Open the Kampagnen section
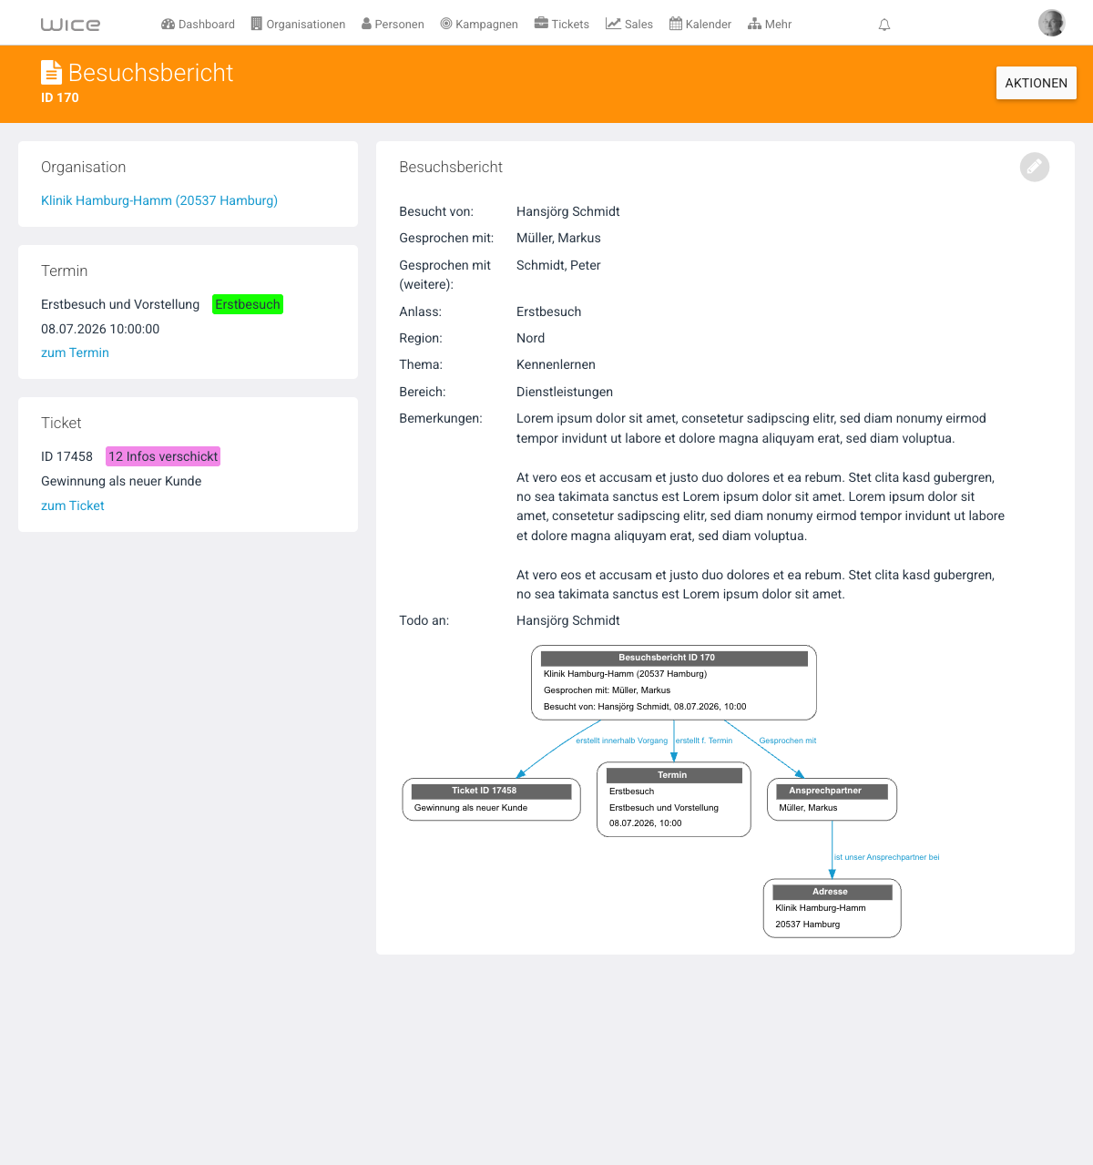The width and height of the screenshot is (1093, 1165). coord(479,25)
